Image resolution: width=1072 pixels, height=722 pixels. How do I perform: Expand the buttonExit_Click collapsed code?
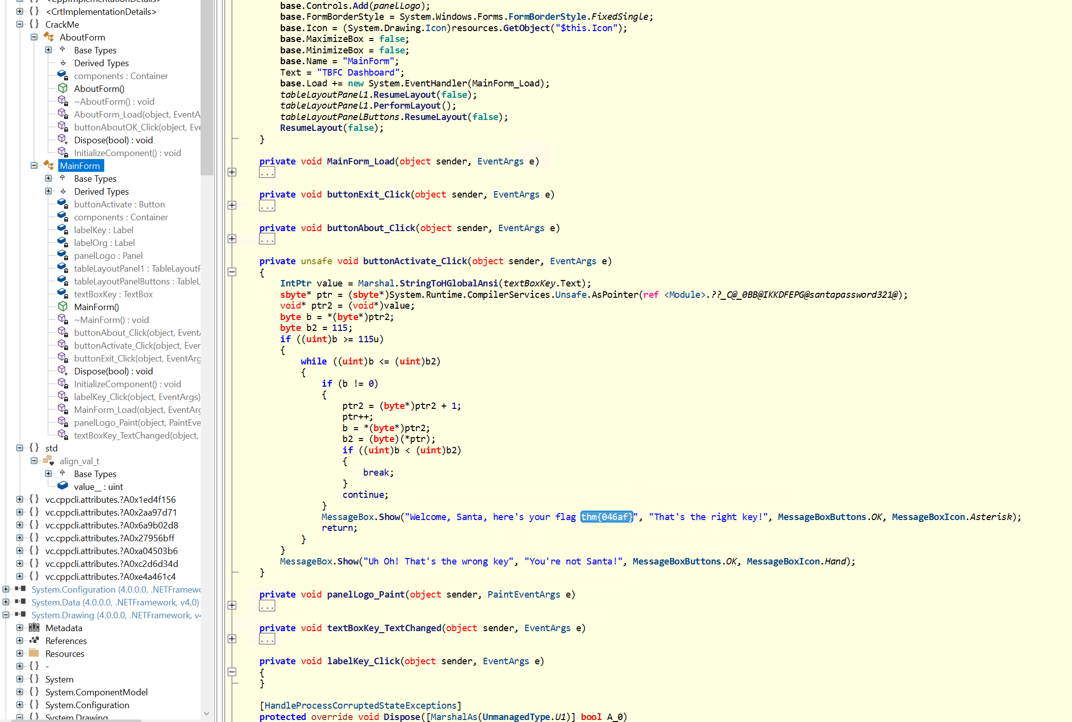(x=232, y=205)
